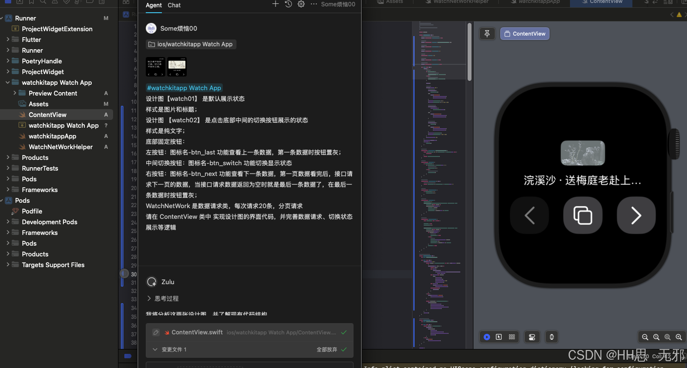The height and width of the screenshot is (368, 687).
Task: Zoom preview canvas to fit
Action: tap(667, 337)
